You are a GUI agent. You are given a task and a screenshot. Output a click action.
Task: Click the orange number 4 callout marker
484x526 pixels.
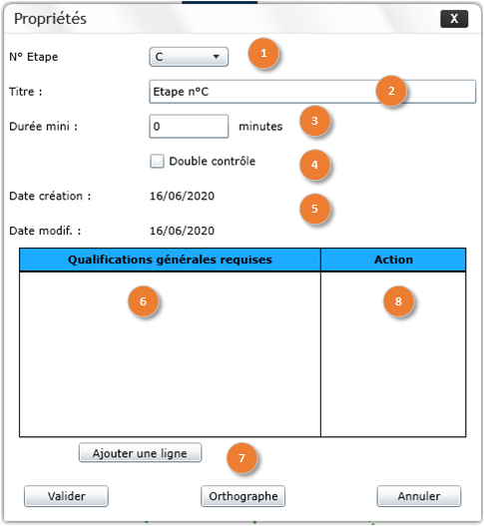click(314, 165)
